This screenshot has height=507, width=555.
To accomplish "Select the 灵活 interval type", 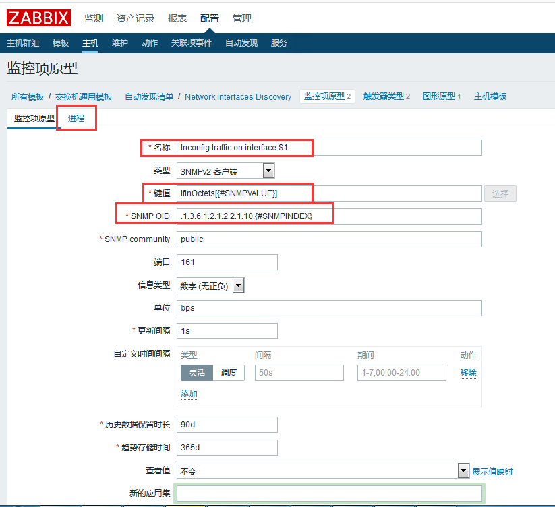I will [196, 373].
